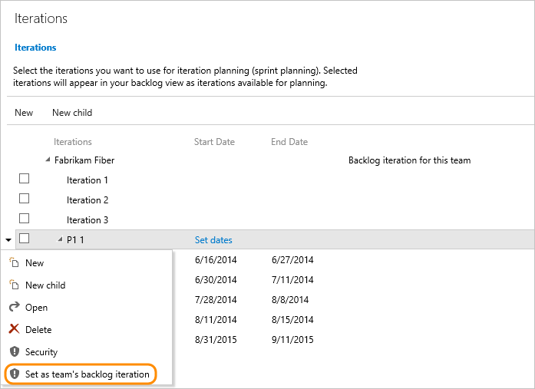Select the Iteration 3 row label

pos(88,220)
